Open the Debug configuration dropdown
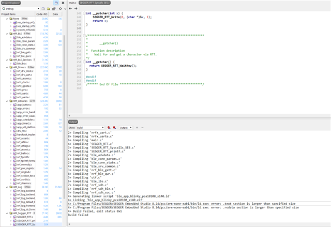The width and height of the screenshot is (331, 227). pos(21,9)
